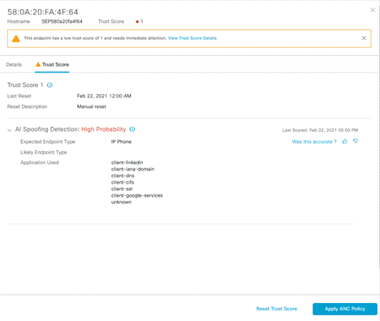
Task: Click Last Reset date Feb 22, 2021 12:00 AM
Action: [104, 96]
